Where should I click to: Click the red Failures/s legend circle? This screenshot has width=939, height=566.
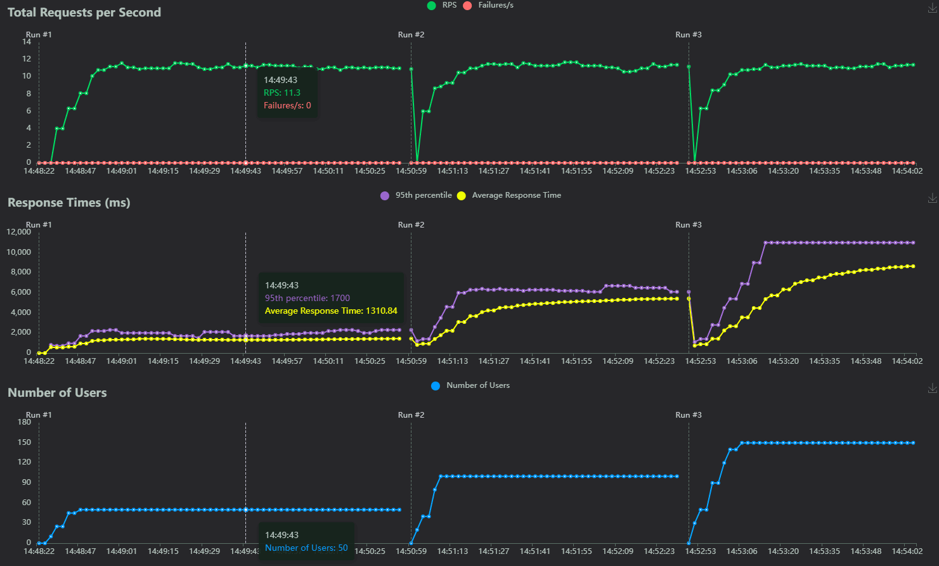[x=468, y=6]
